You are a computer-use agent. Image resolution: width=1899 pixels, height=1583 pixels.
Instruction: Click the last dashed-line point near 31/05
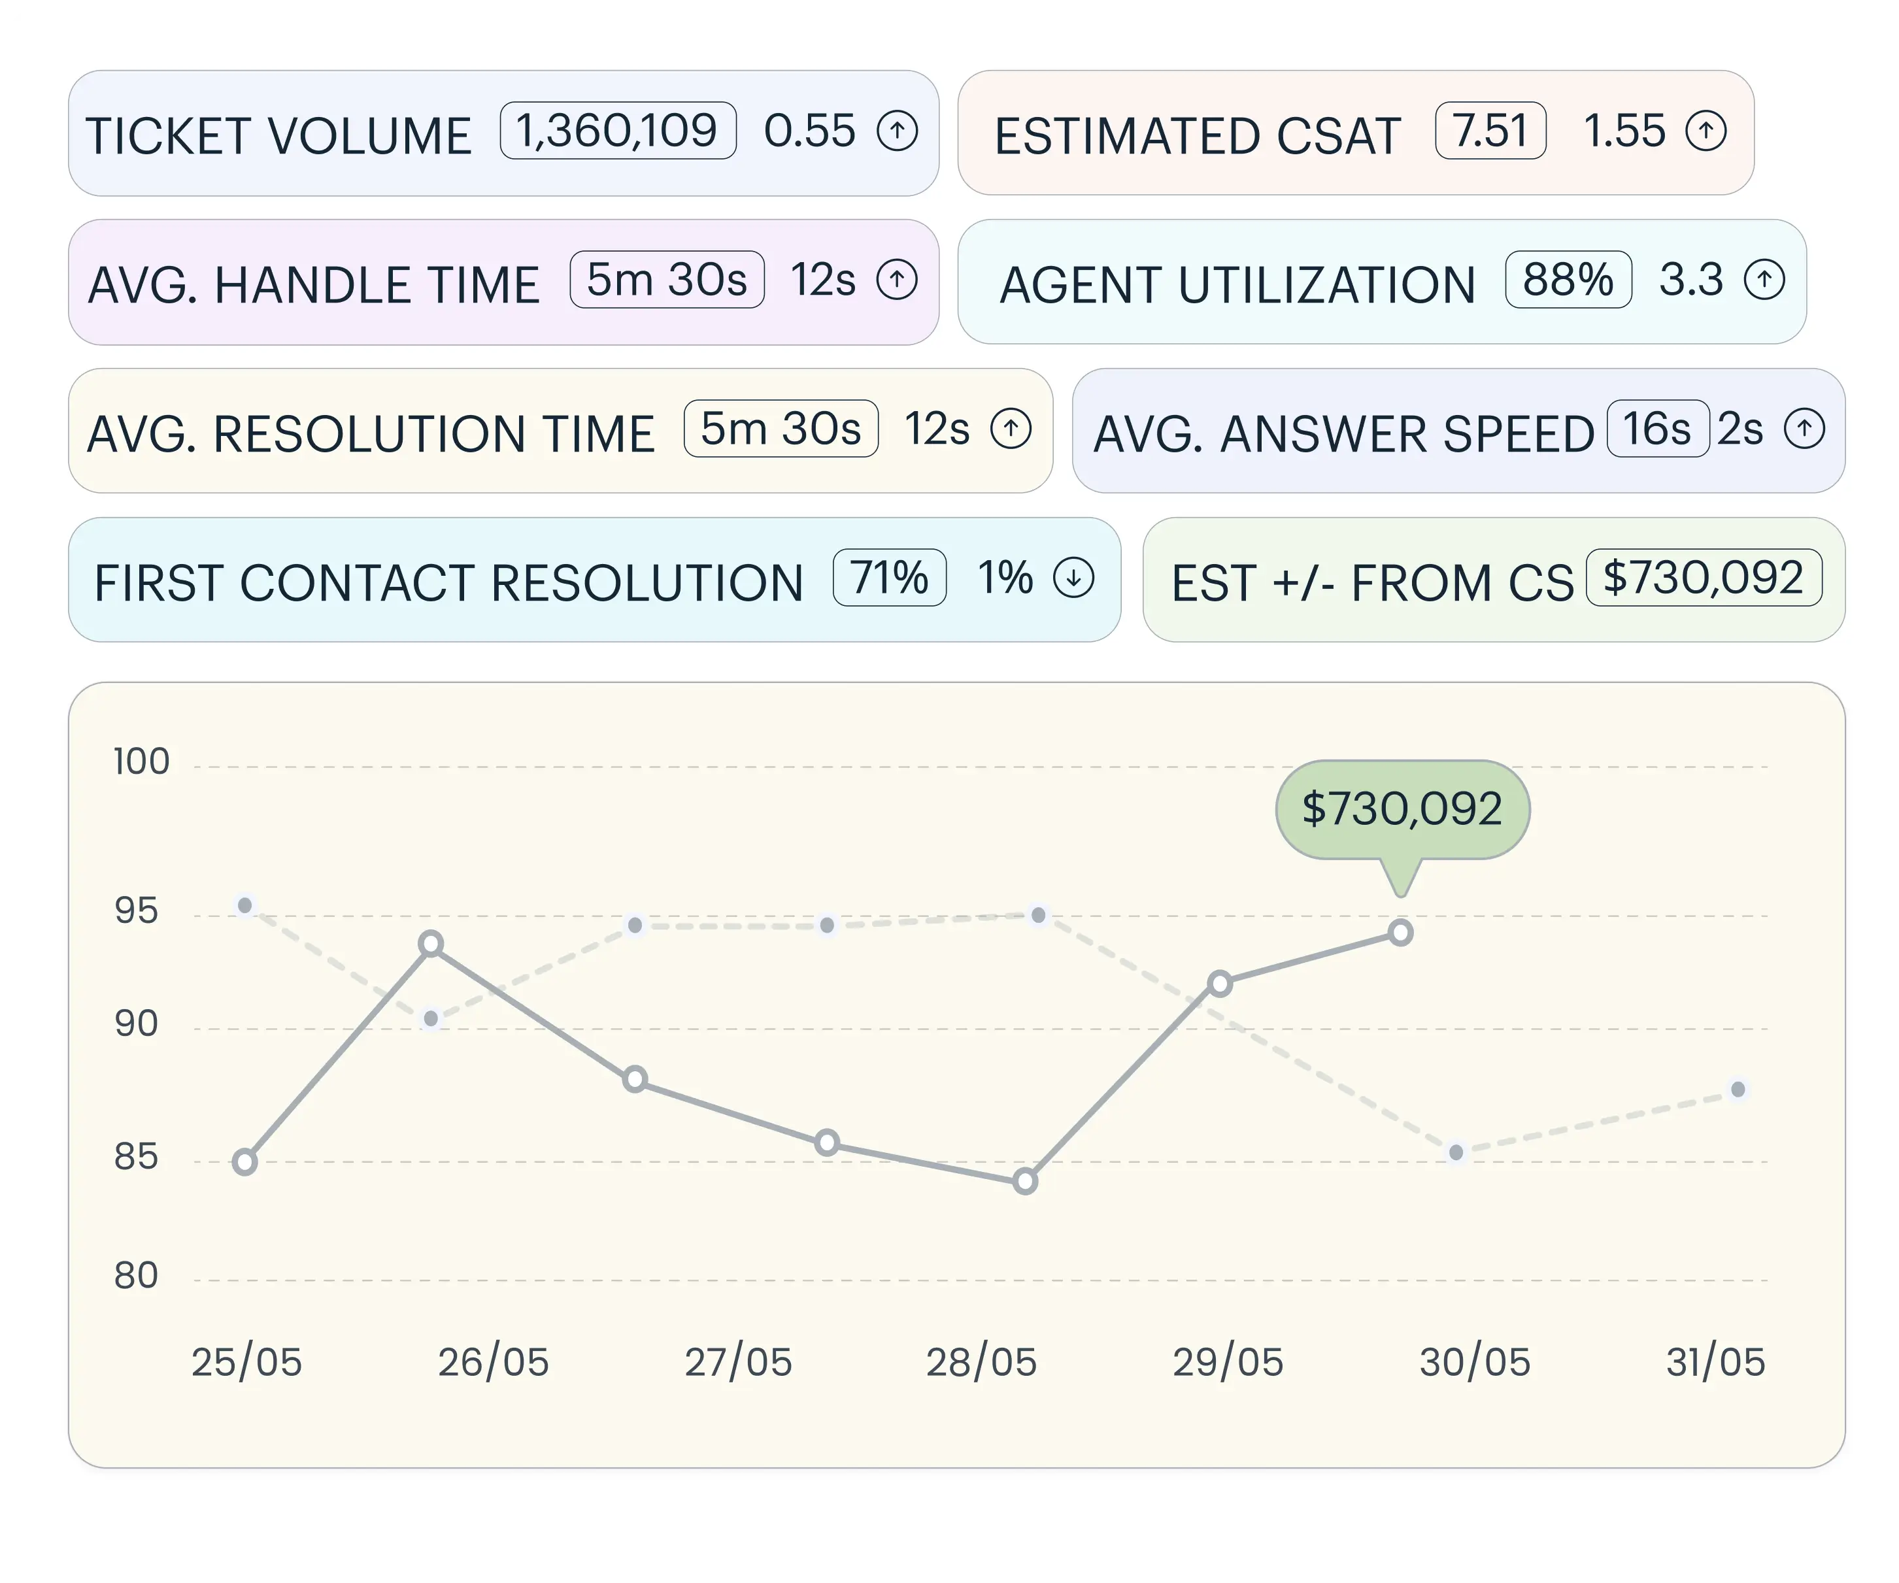1737,1090
